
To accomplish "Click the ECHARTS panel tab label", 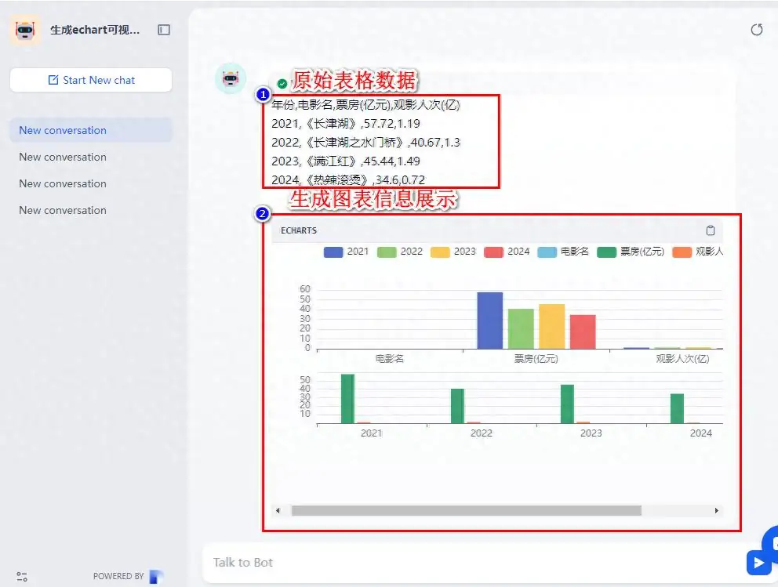I will [x=297, y=230].
